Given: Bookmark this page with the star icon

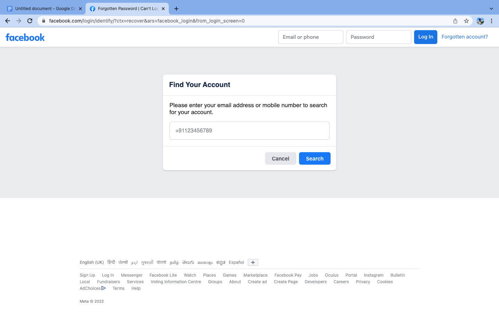Looking at the screenshot, I should [466, 21].
